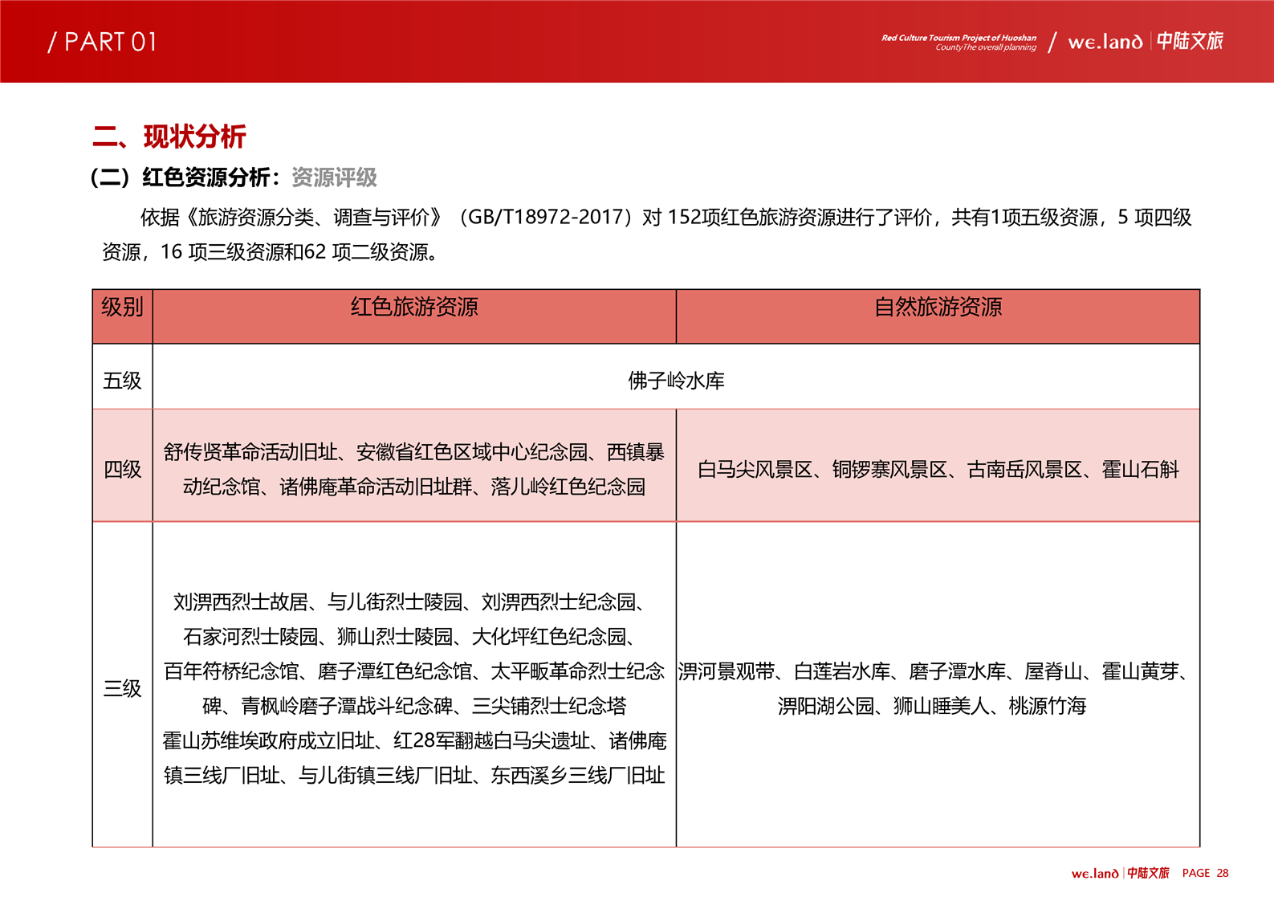Click the 'PAGE 28' footer number
This screenshot has width=1274, height=901.
tap(1205, 873)
